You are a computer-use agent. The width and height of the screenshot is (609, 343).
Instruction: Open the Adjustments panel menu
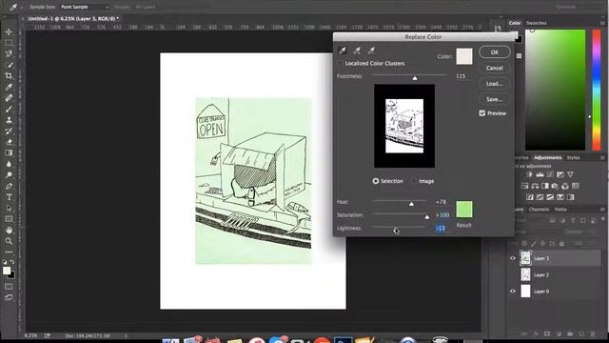[602, 157]
